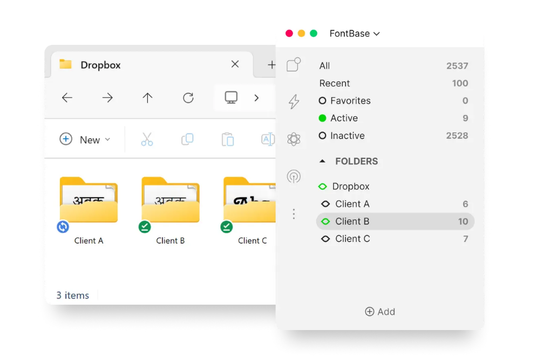557x363 pixels.
Task: Toggle activation diamond for Client B folder
Action: click(325, 221)
